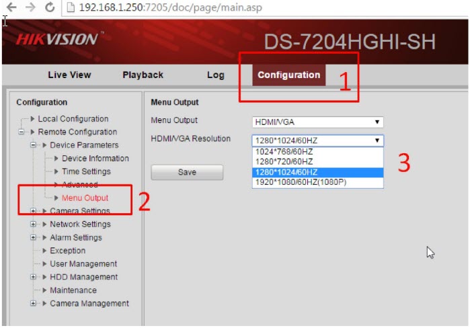Open the Log tab
The image size is (470, 328).
(215, 75)
